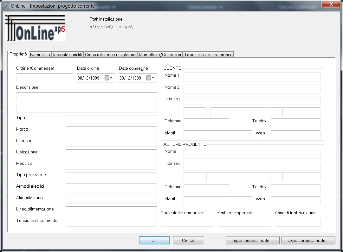The width and height of the screenshot is (343, 252).
Task: Focus the Particolarità componenti field
Action: point(187,222)
